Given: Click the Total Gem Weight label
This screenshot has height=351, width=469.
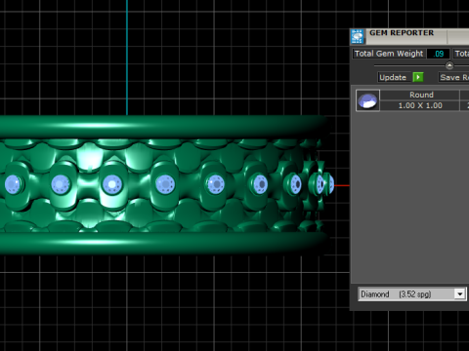Looking at the screenshot, I should point(389,54).
